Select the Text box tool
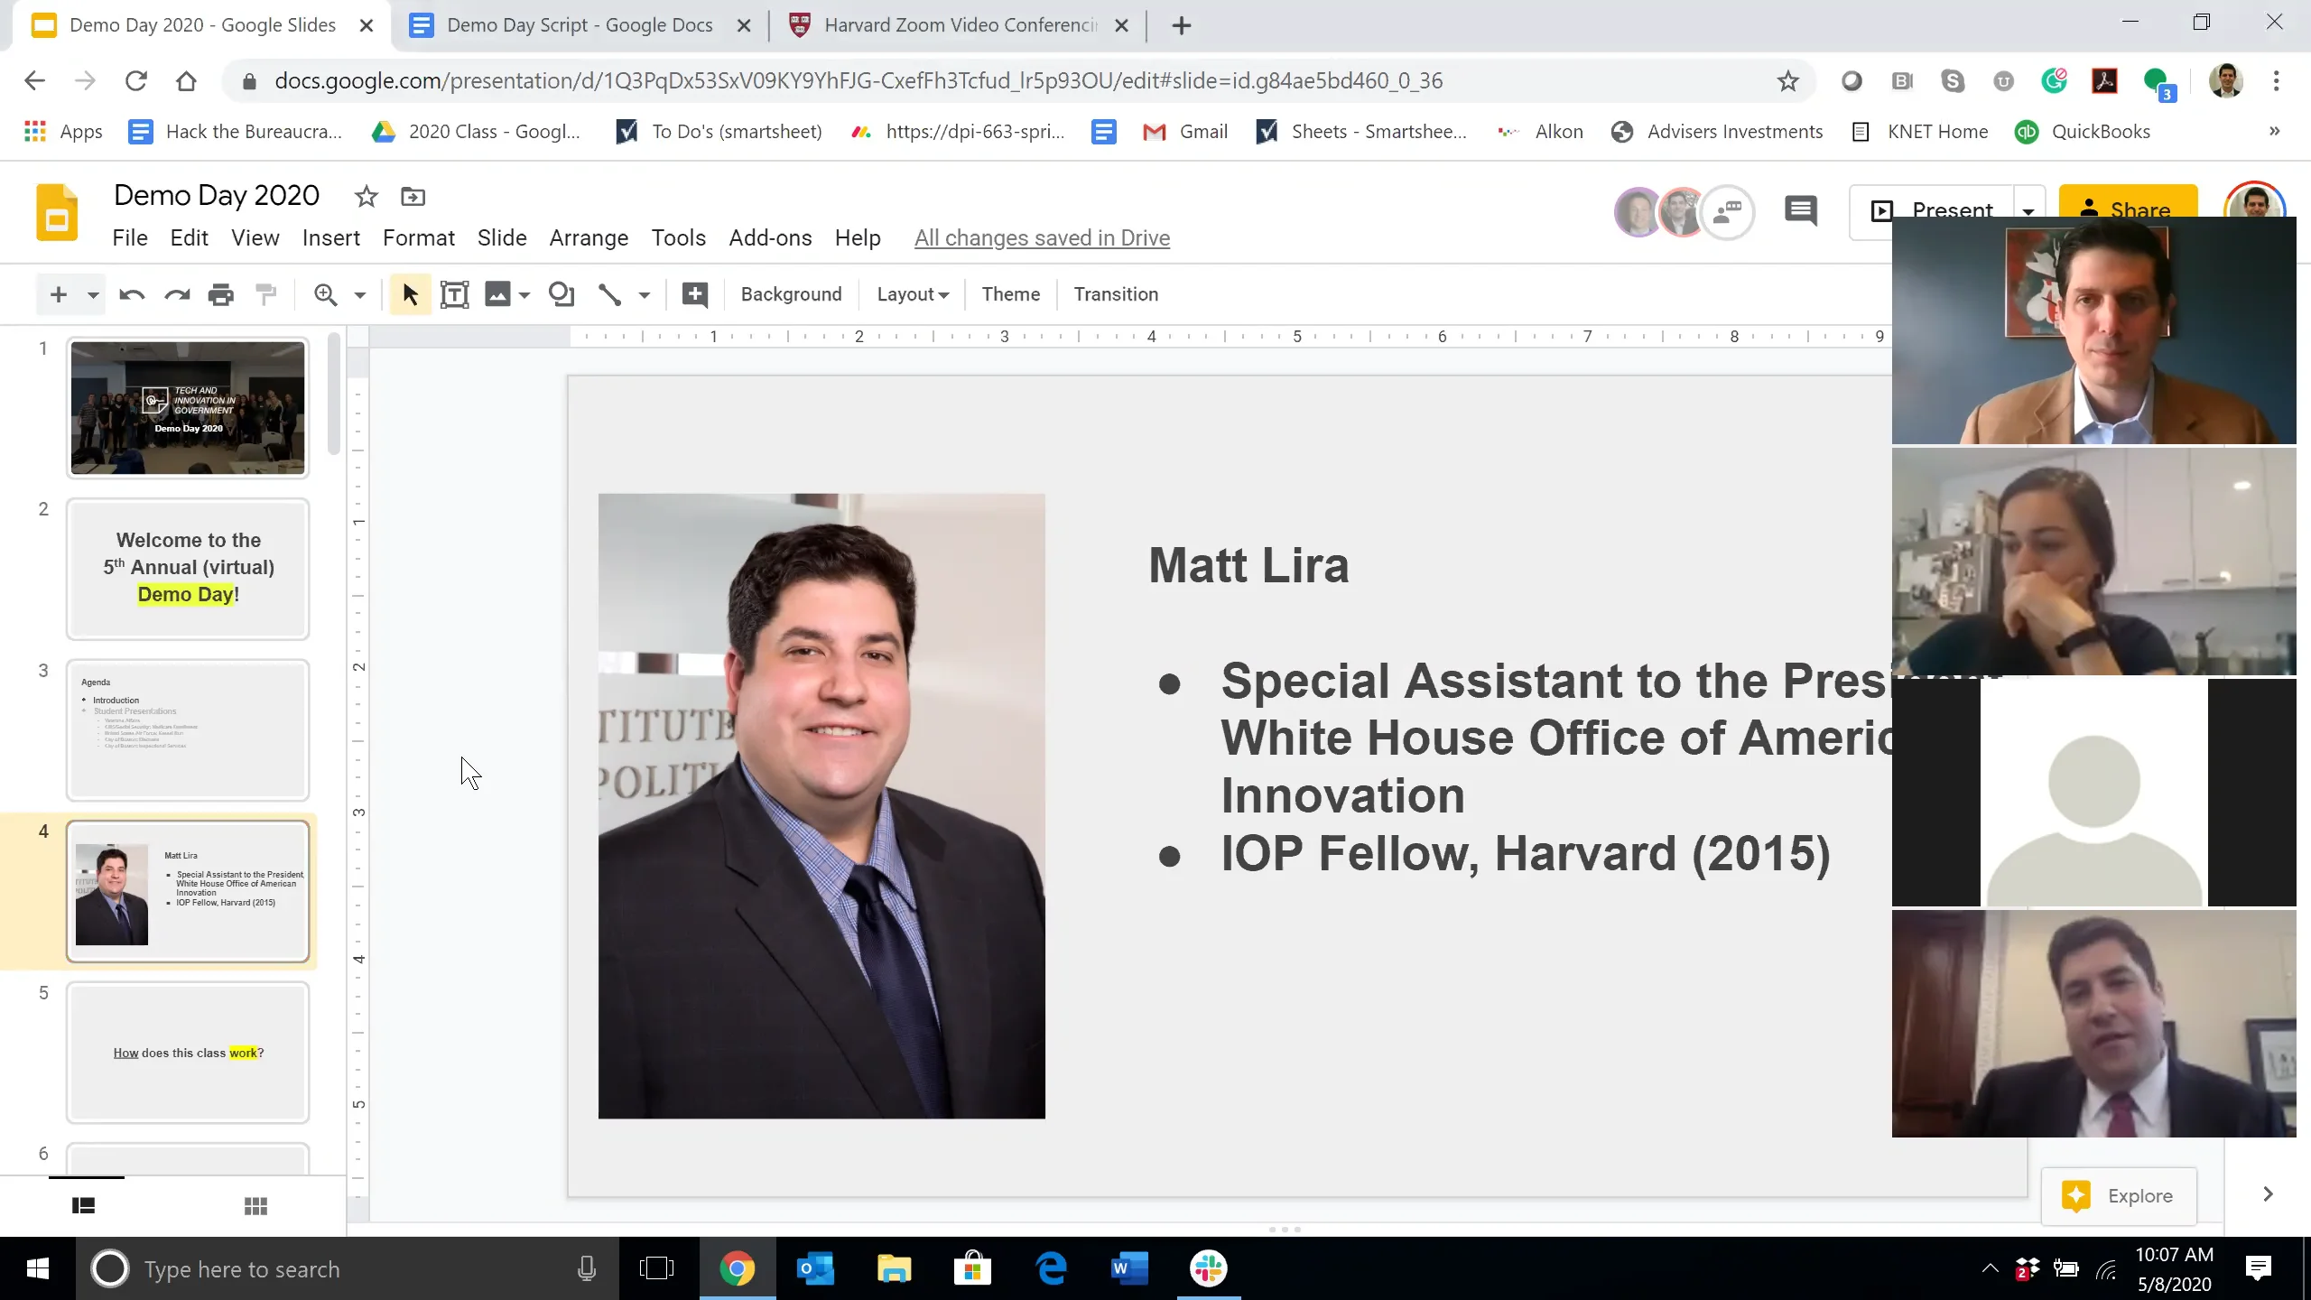The height and width of the screenshot is (1300, 2311). 454,294
